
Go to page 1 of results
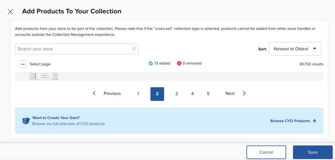[x=138, y=94]
